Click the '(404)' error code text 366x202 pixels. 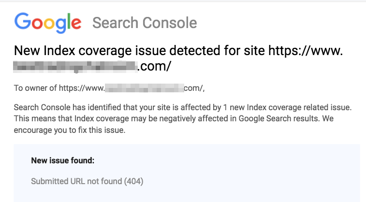(133, 182)
